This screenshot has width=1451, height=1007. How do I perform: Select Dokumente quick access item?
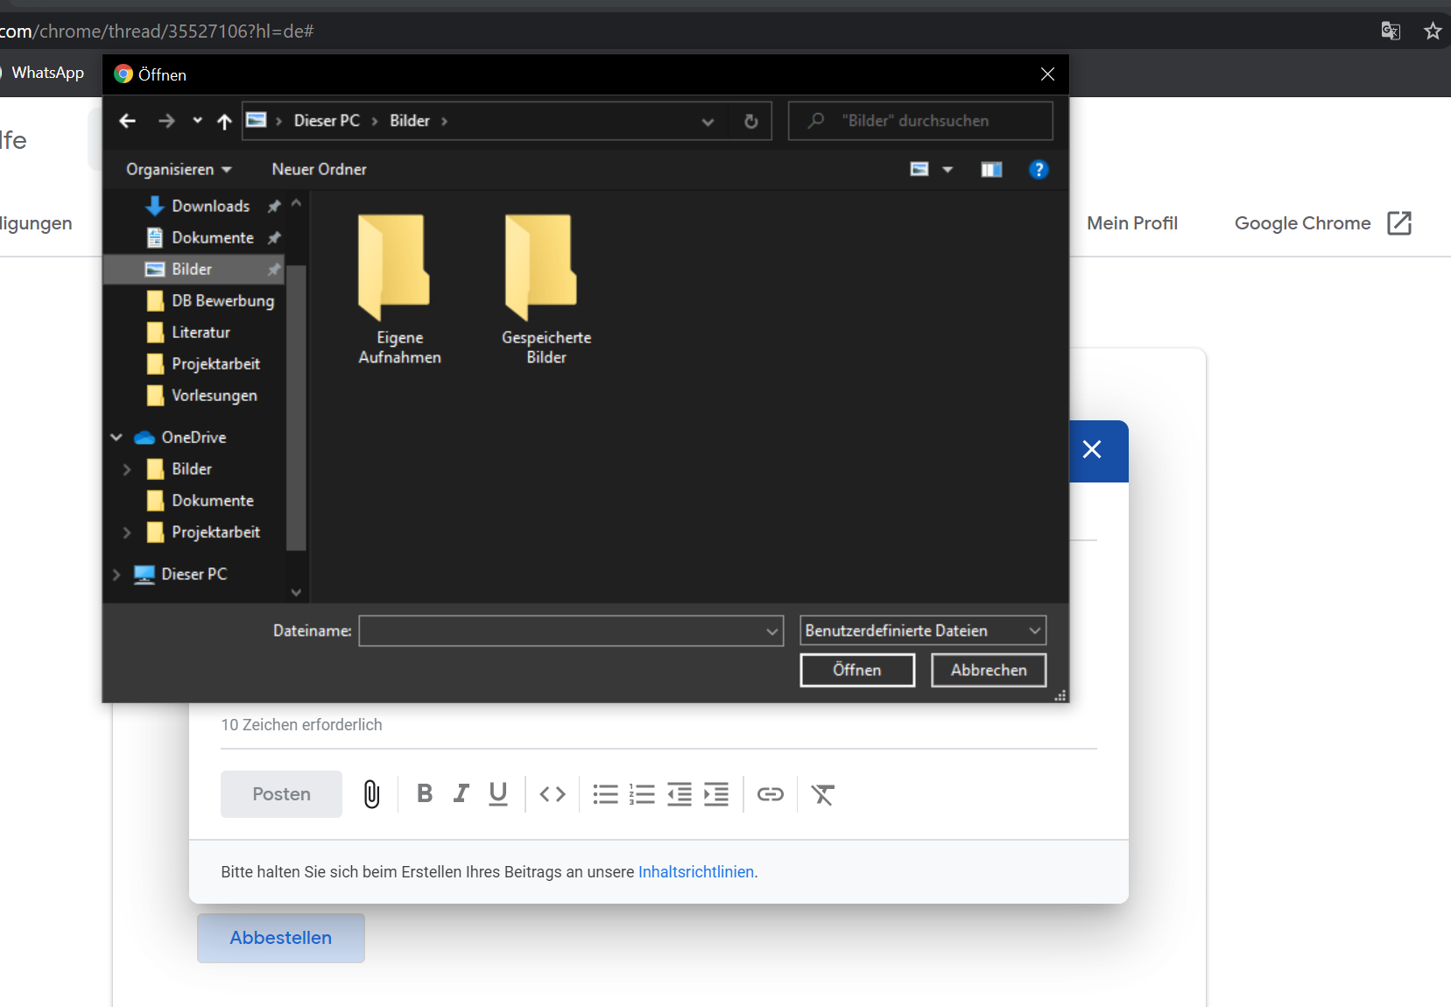click(x=213, y=237)
